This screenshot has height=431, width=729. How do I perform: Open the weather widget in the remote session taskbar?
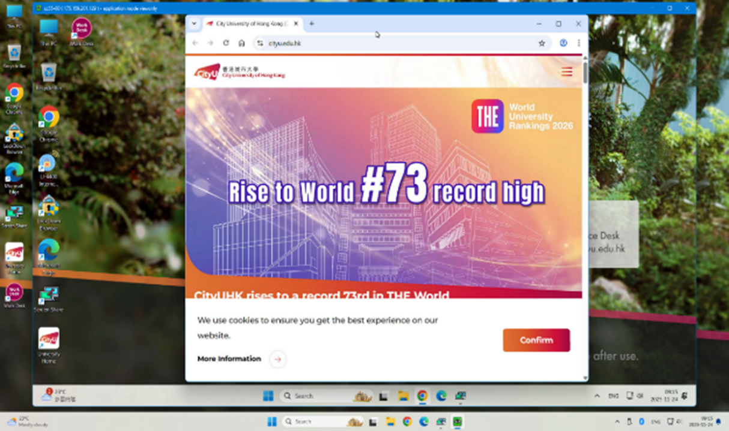58,395
